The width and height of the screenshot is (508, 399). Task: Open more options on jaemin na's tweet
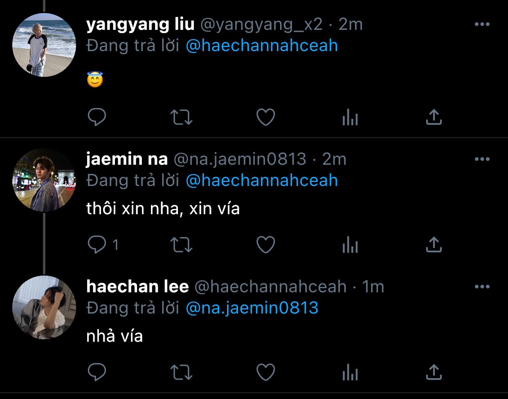(x=482, y=159)
